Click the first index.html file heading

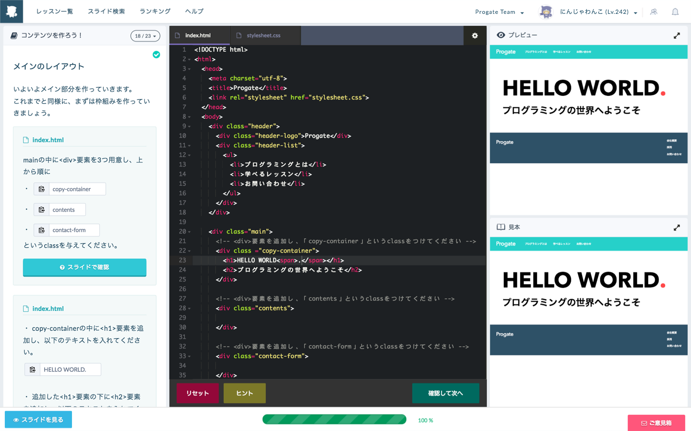tap(48, 140)
